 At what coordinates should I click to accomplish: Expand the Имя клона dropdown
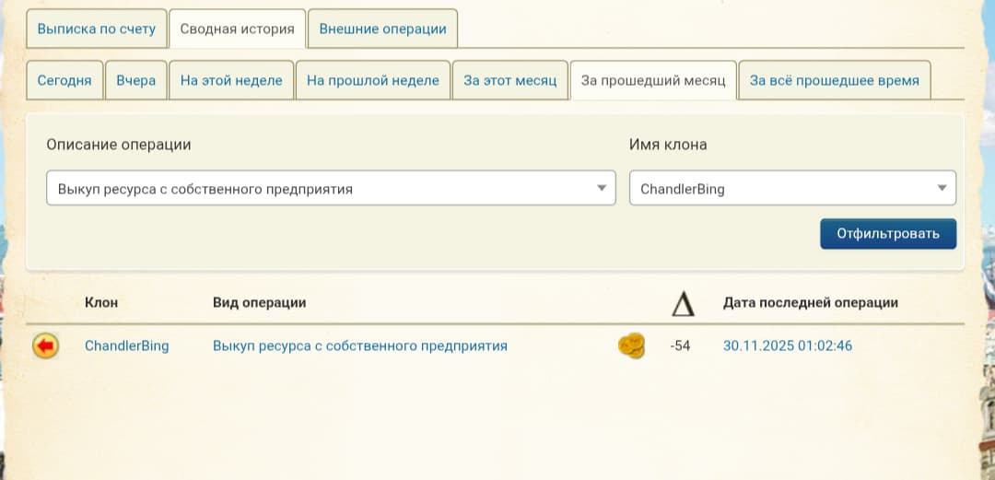[x=792, y=189]
